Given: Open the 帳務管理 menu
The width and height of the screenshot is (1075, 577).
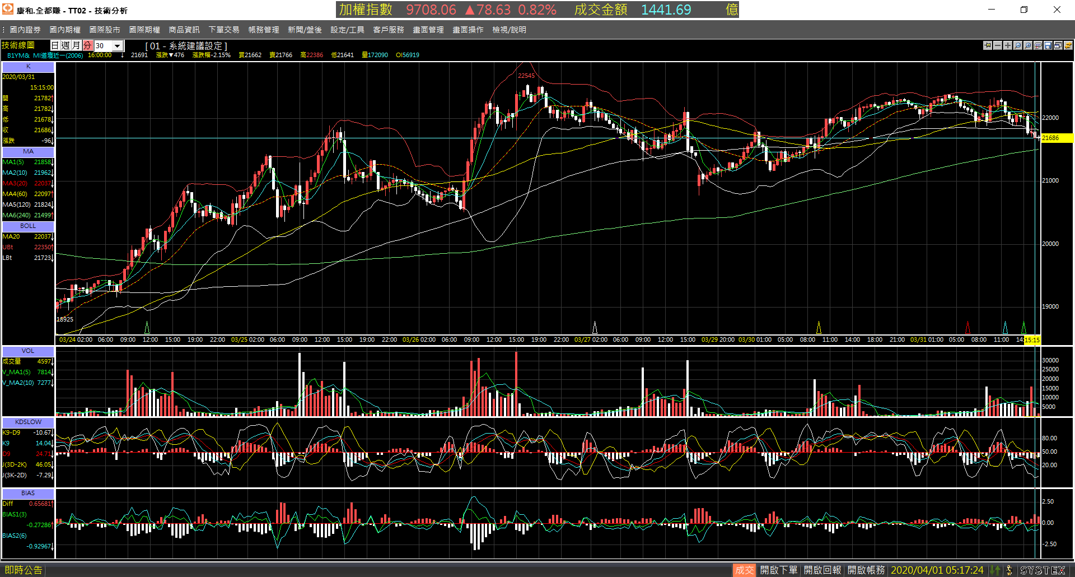Looking at the screenshot, I should tap(264, 30).
